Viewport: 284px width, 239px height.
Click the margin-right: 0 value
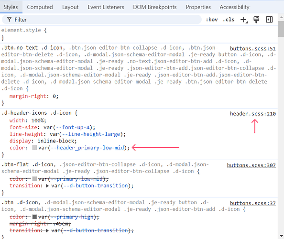click(54, 96)
